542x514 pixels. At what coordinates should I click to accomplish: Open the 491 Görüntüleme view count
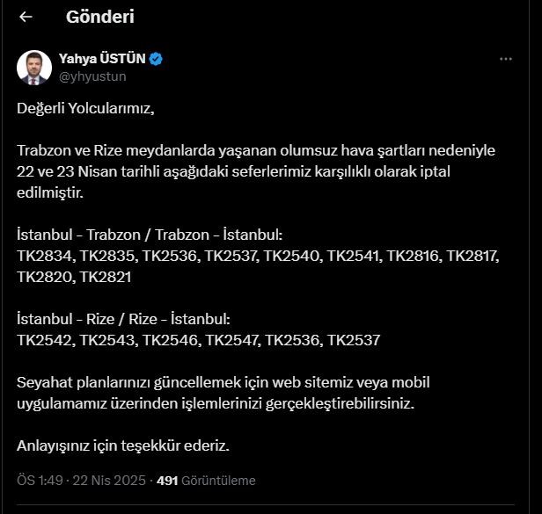pos(205,481)
